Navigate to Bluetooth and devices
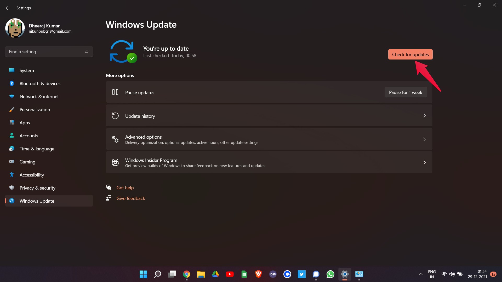502x282 pixels. pyautogui.click(x=40, y=83)
